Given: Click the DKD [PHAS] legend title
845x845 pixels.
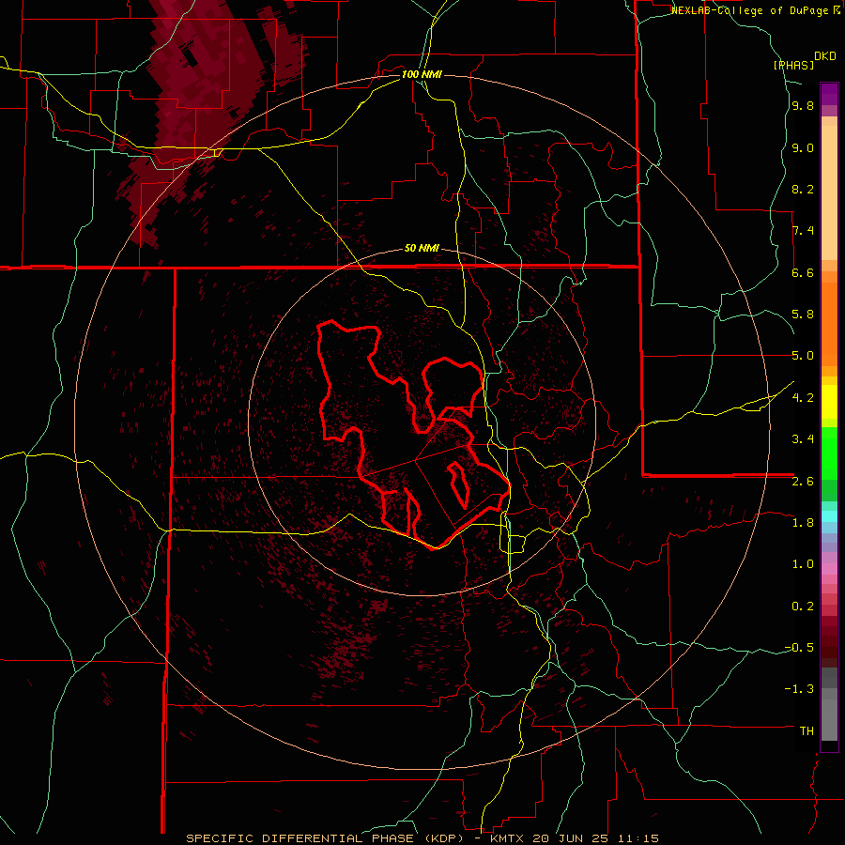Looking at the screenshot, I should coord(805,60).
